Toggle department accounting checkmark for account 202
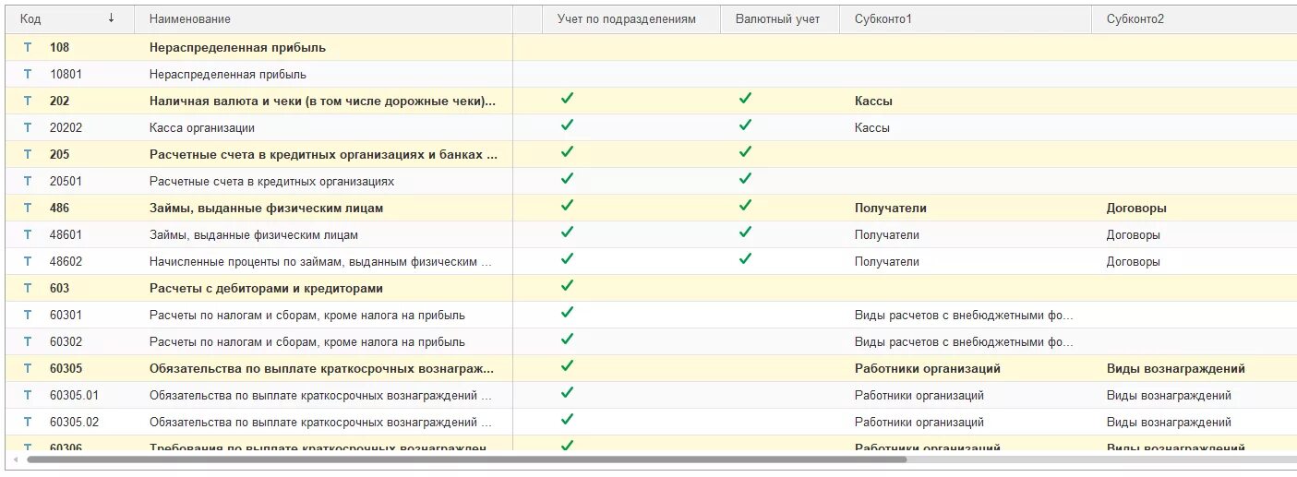Image resolution: width=1297 pixels, height=477 pixels. pos(567,99)
